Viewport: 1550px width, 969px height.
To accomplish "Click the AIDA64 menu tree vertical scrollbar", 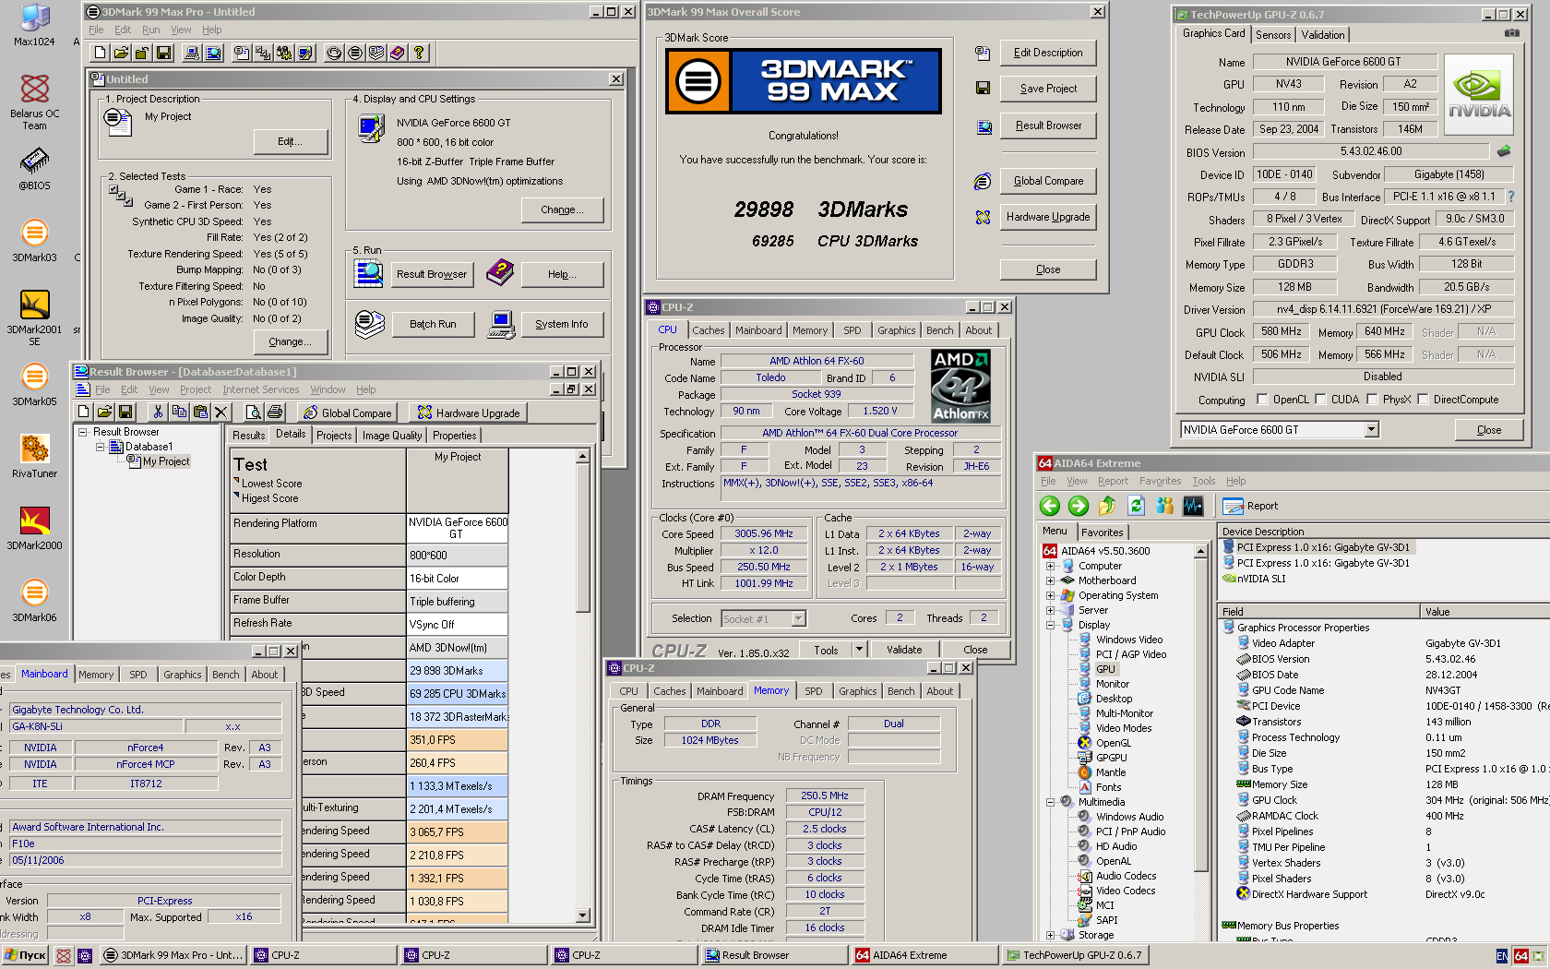I will click(1200, 743).
